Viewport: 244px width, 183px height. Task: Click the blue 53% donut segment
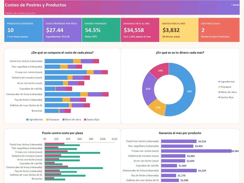(x=189, y=91)
